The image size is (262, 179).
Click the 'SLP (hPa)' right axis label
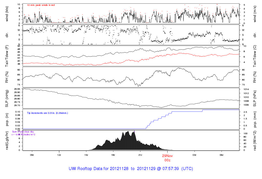coord(255,98)
